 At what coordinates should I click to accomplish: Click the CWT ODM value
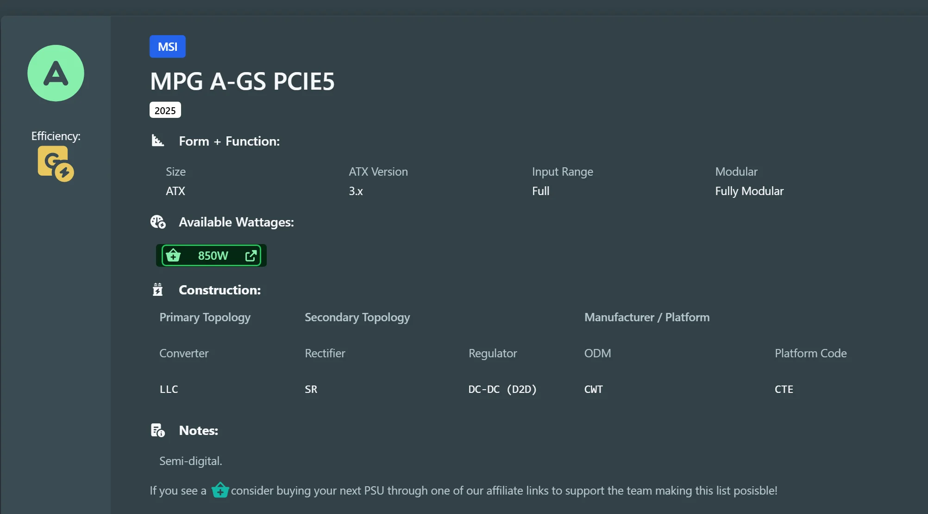coord(593,389)
